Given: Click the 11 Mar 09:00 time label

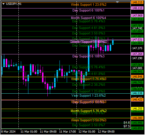Looking at the screenshot, I should coord(48,132).
